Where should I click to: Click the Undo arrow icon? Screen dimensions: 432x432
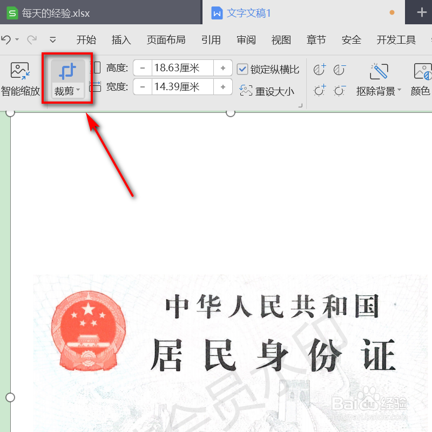pos(6,40)
